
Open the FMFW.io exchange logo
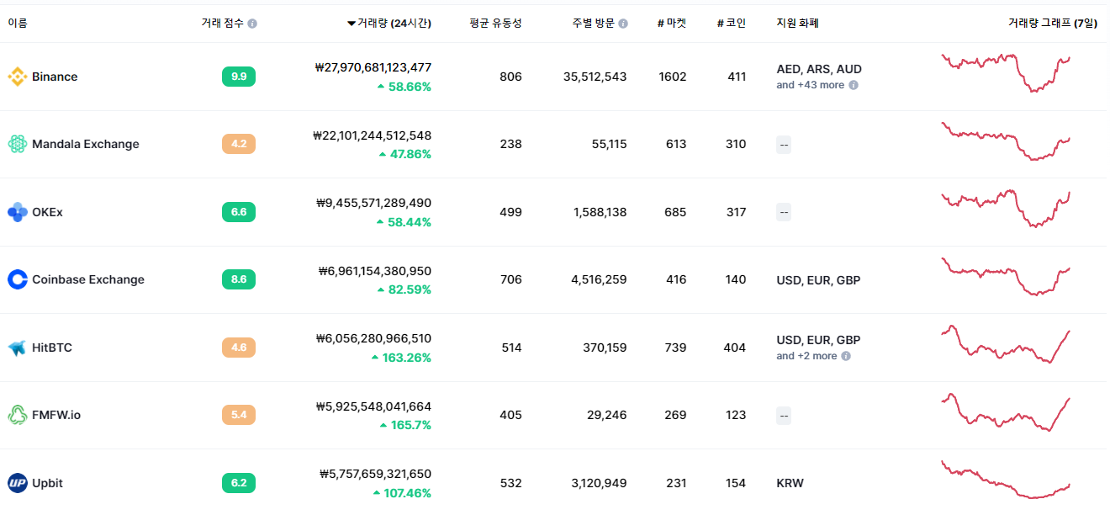click(18, 415)
